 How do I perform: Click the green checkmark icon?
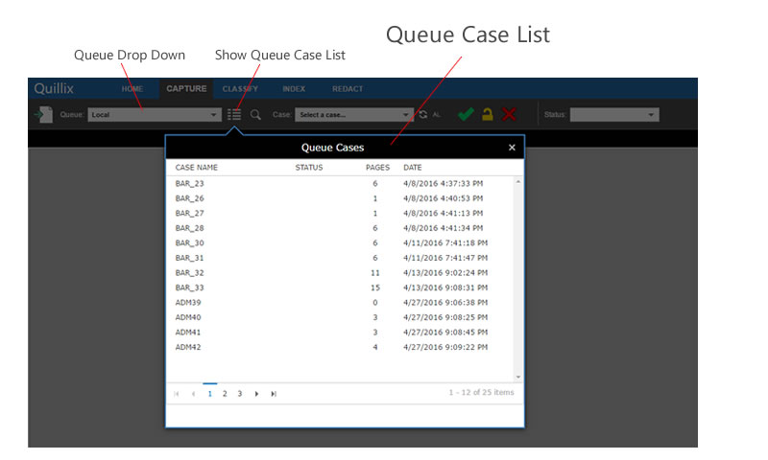[466, 115]
